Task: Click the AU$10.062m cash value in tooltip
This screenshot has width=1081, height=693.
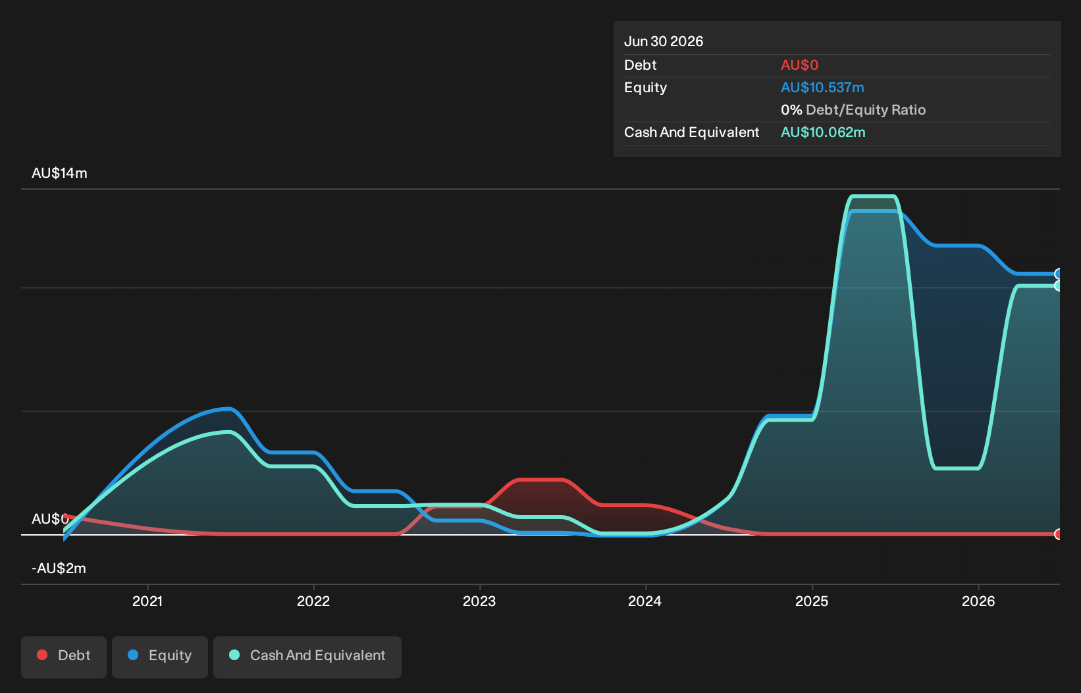Action: (823, 132)
